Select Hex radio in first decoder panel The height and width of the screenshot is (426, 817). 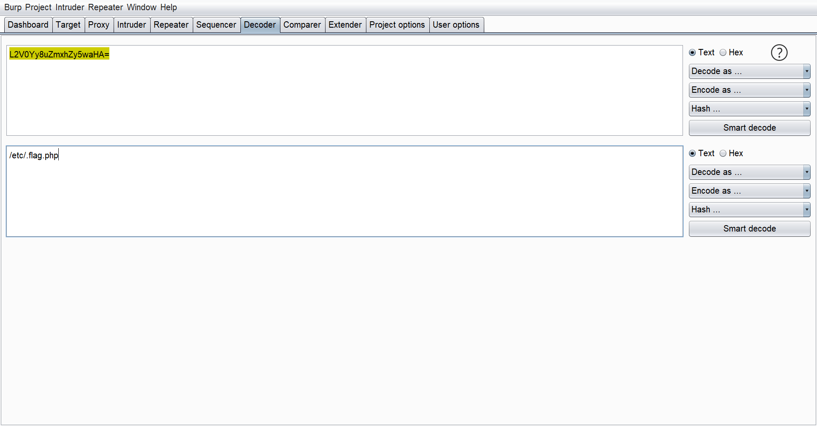(723, 53)
